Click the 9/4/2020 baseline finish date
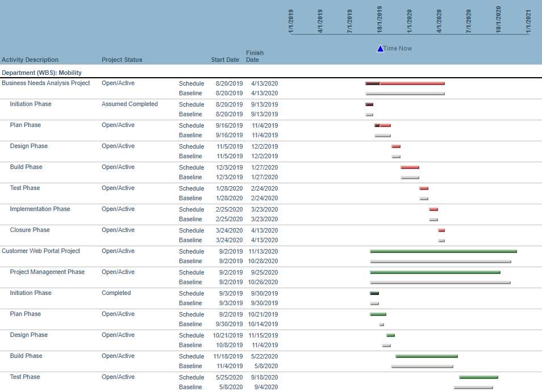 click(266, 387)
